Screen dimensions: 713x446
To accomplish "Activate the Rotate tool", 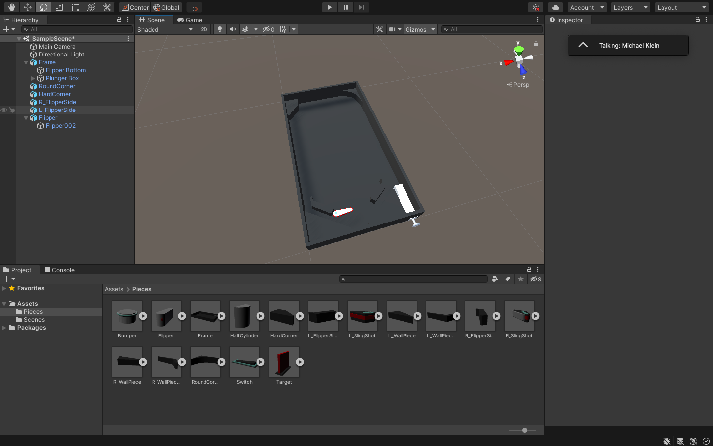I will [44, 7].
